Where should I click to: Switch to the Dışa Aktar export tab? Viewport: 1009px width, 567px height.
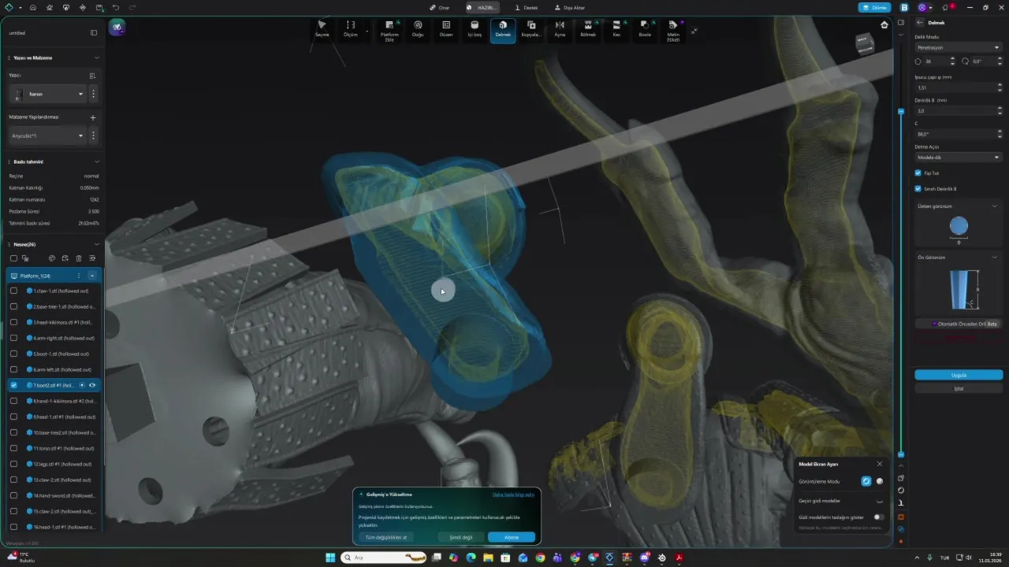(x=570, y=8)
